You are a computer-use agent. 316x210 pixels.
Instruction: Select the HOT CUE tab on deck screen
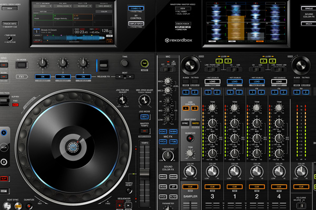43,12
